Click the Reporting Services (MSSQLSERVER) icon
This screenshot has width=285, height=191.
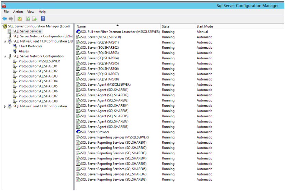(x=78, y=137)
